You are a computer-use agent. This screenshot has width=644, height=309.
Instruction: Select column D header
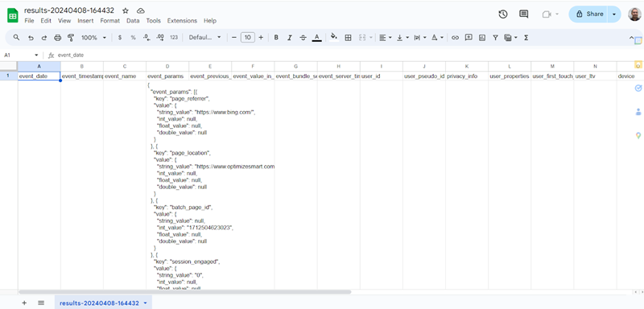coord(167,66)
